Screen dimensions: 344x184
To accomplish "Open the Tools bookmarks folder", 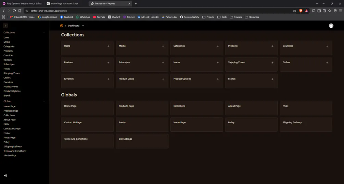I will [222, 17].
